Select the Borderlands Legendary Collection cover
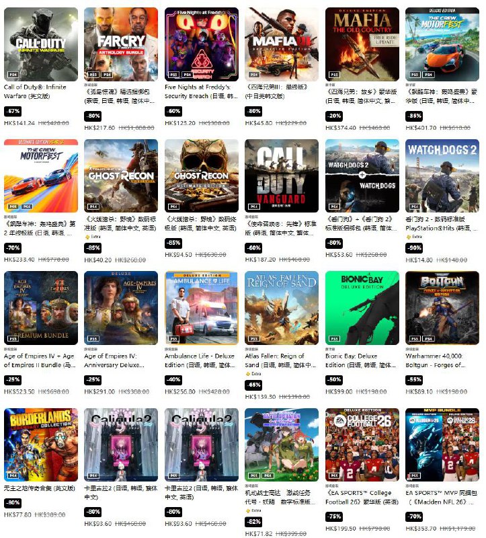 [41, 445]
